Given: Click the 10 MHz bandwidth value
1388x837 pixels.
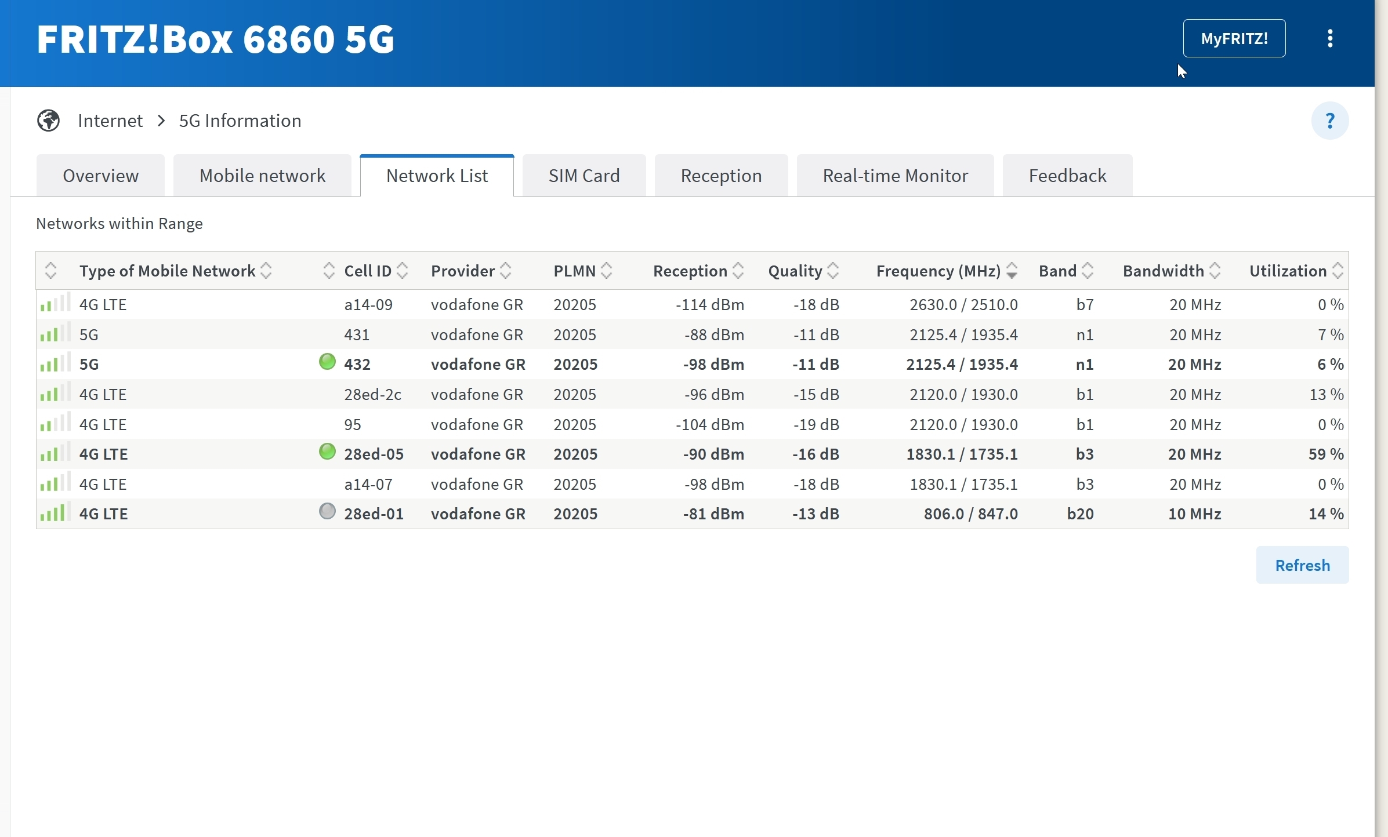Looking at the screenshot, I should [1195, 514].
